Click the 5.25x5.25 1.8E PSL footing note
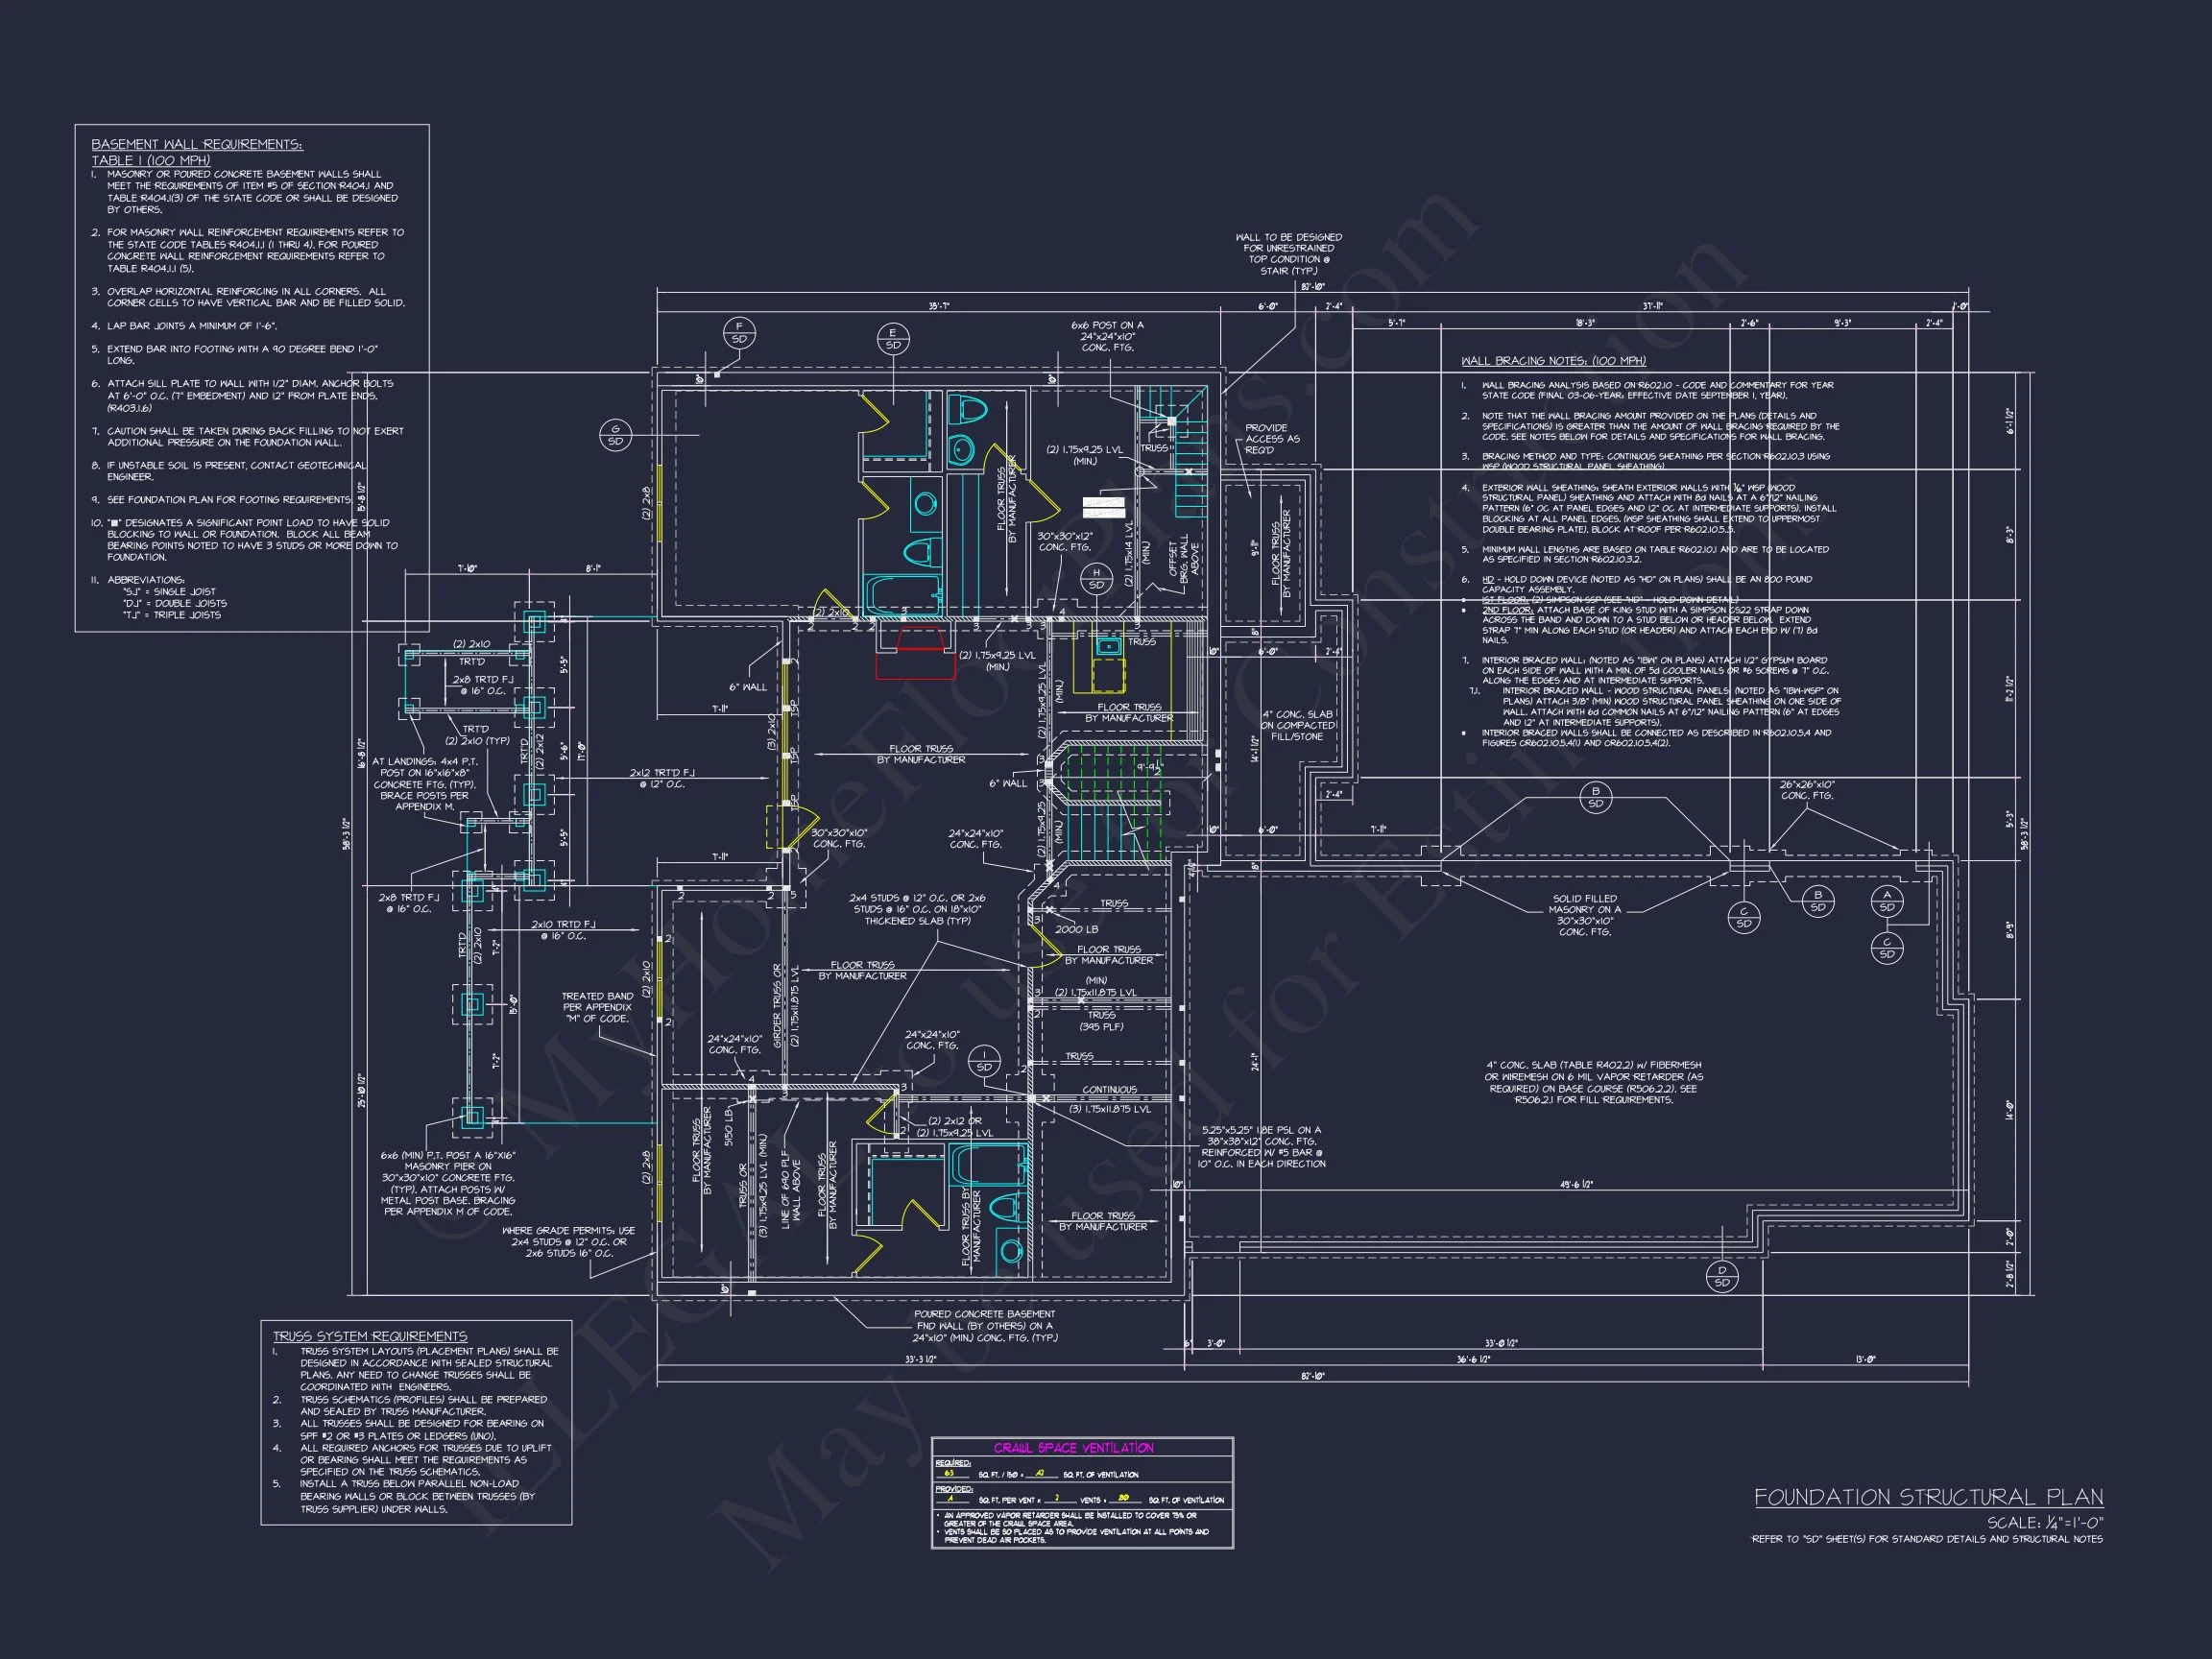Viewport: 2212px width, 1659px height. 1262,1147
